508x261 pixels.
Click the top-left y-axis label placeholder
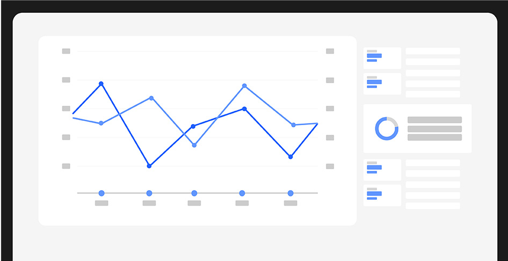click(x=66, y=52)
